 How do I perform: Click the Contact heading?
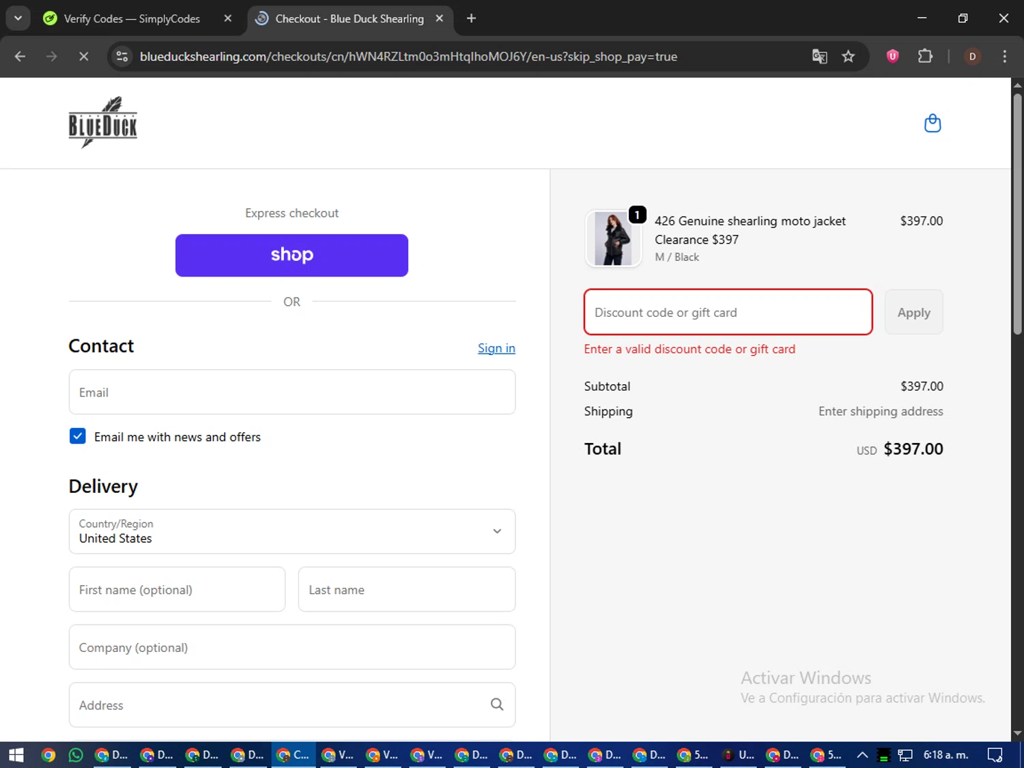coord(101,346)
